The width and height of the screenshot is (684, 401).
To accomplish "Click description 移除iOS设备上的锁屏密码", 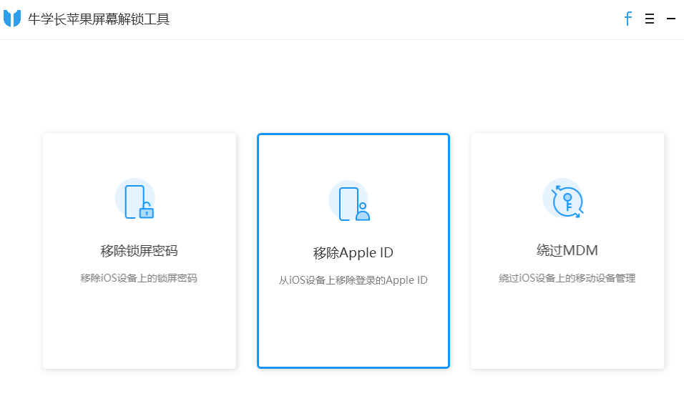I will (139, 278).
